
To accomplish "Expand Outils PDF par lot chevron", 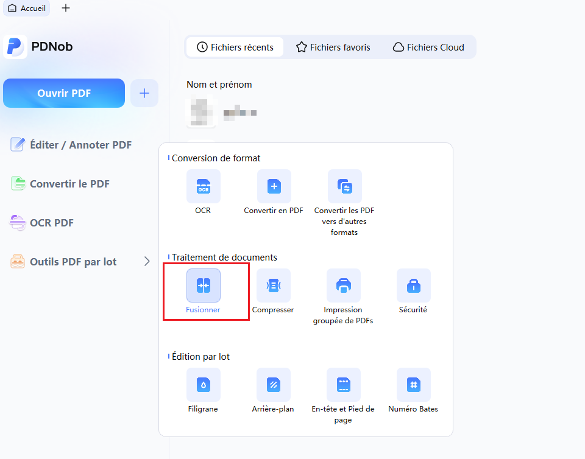I will (x=147, y=262).
